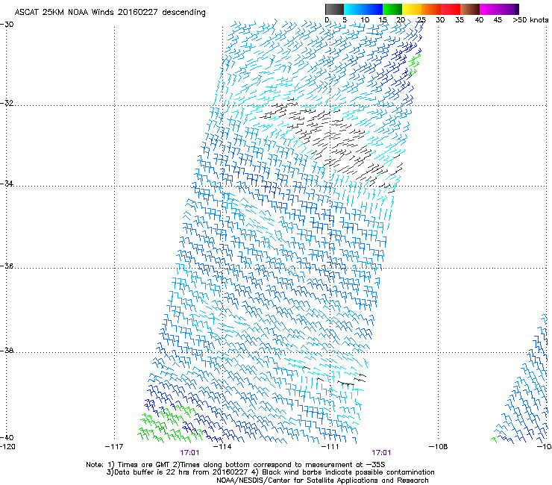Screen dimensions: 552x485
Task: Click the '-117' longitude axis label
Action: (114, 447)
